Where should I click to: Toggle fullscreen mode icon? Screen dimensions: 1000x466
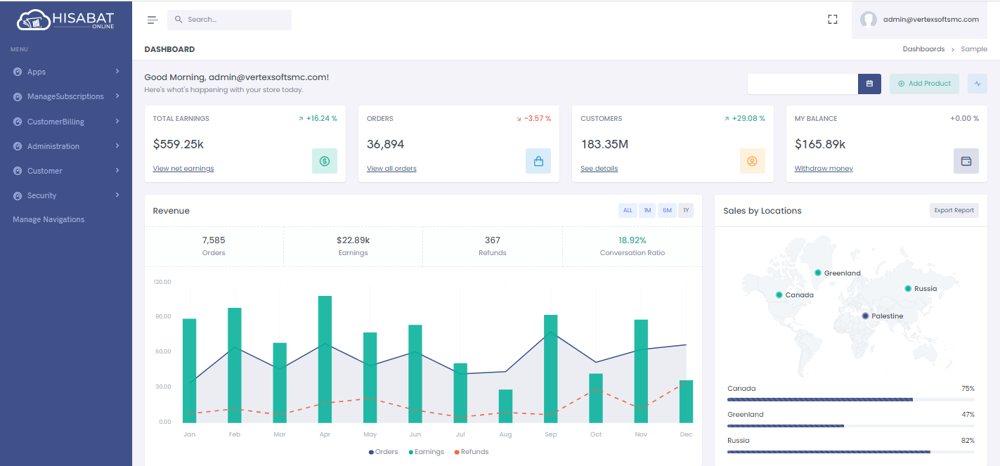833,20
